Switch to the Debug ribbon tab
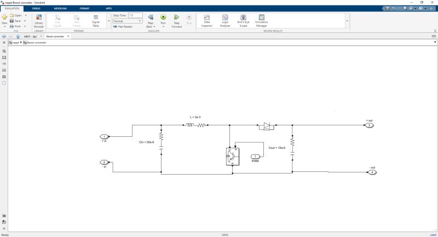 36,8
